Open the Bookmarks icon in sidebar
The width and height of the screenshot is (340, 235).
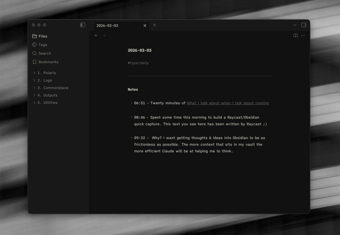click(x=35, y=62)
